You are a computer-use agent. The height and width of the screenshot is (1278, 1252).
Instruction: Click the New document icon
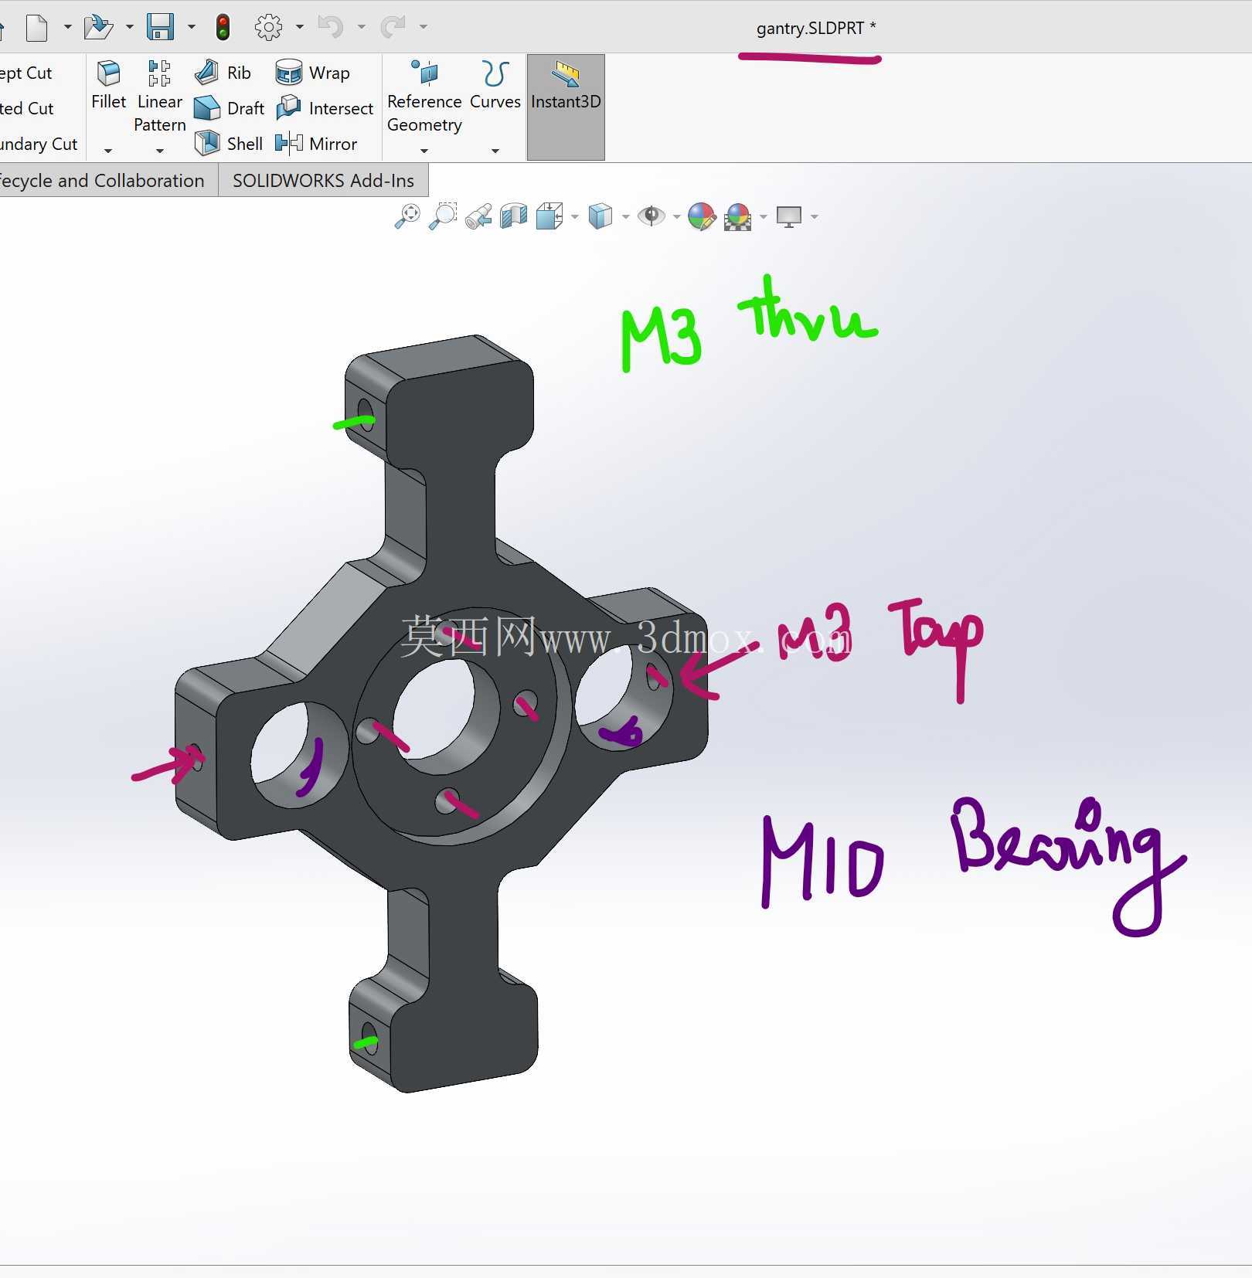pos(36,28)
